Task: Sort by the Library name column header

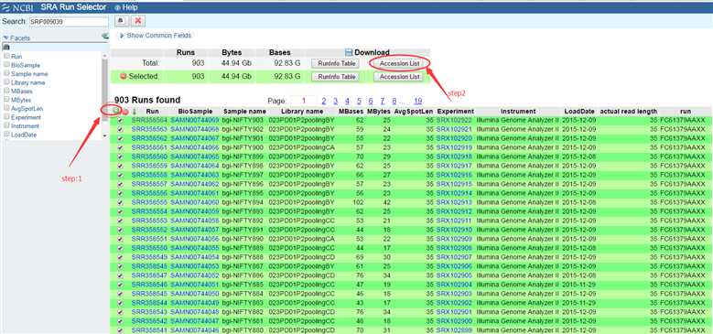Action: [302, 112]
